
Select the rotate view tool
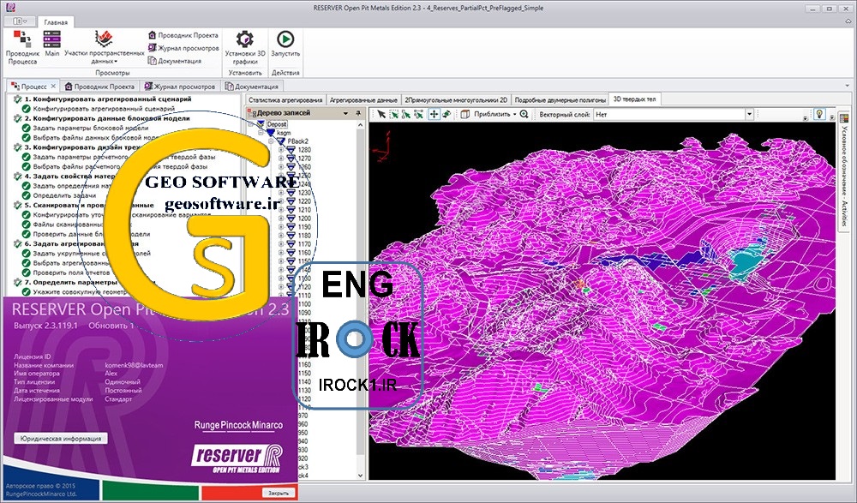click(x=446, y=114)
